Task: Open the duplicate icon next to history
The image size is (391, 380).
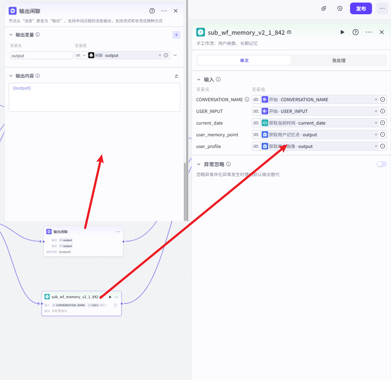Action: 324,8
